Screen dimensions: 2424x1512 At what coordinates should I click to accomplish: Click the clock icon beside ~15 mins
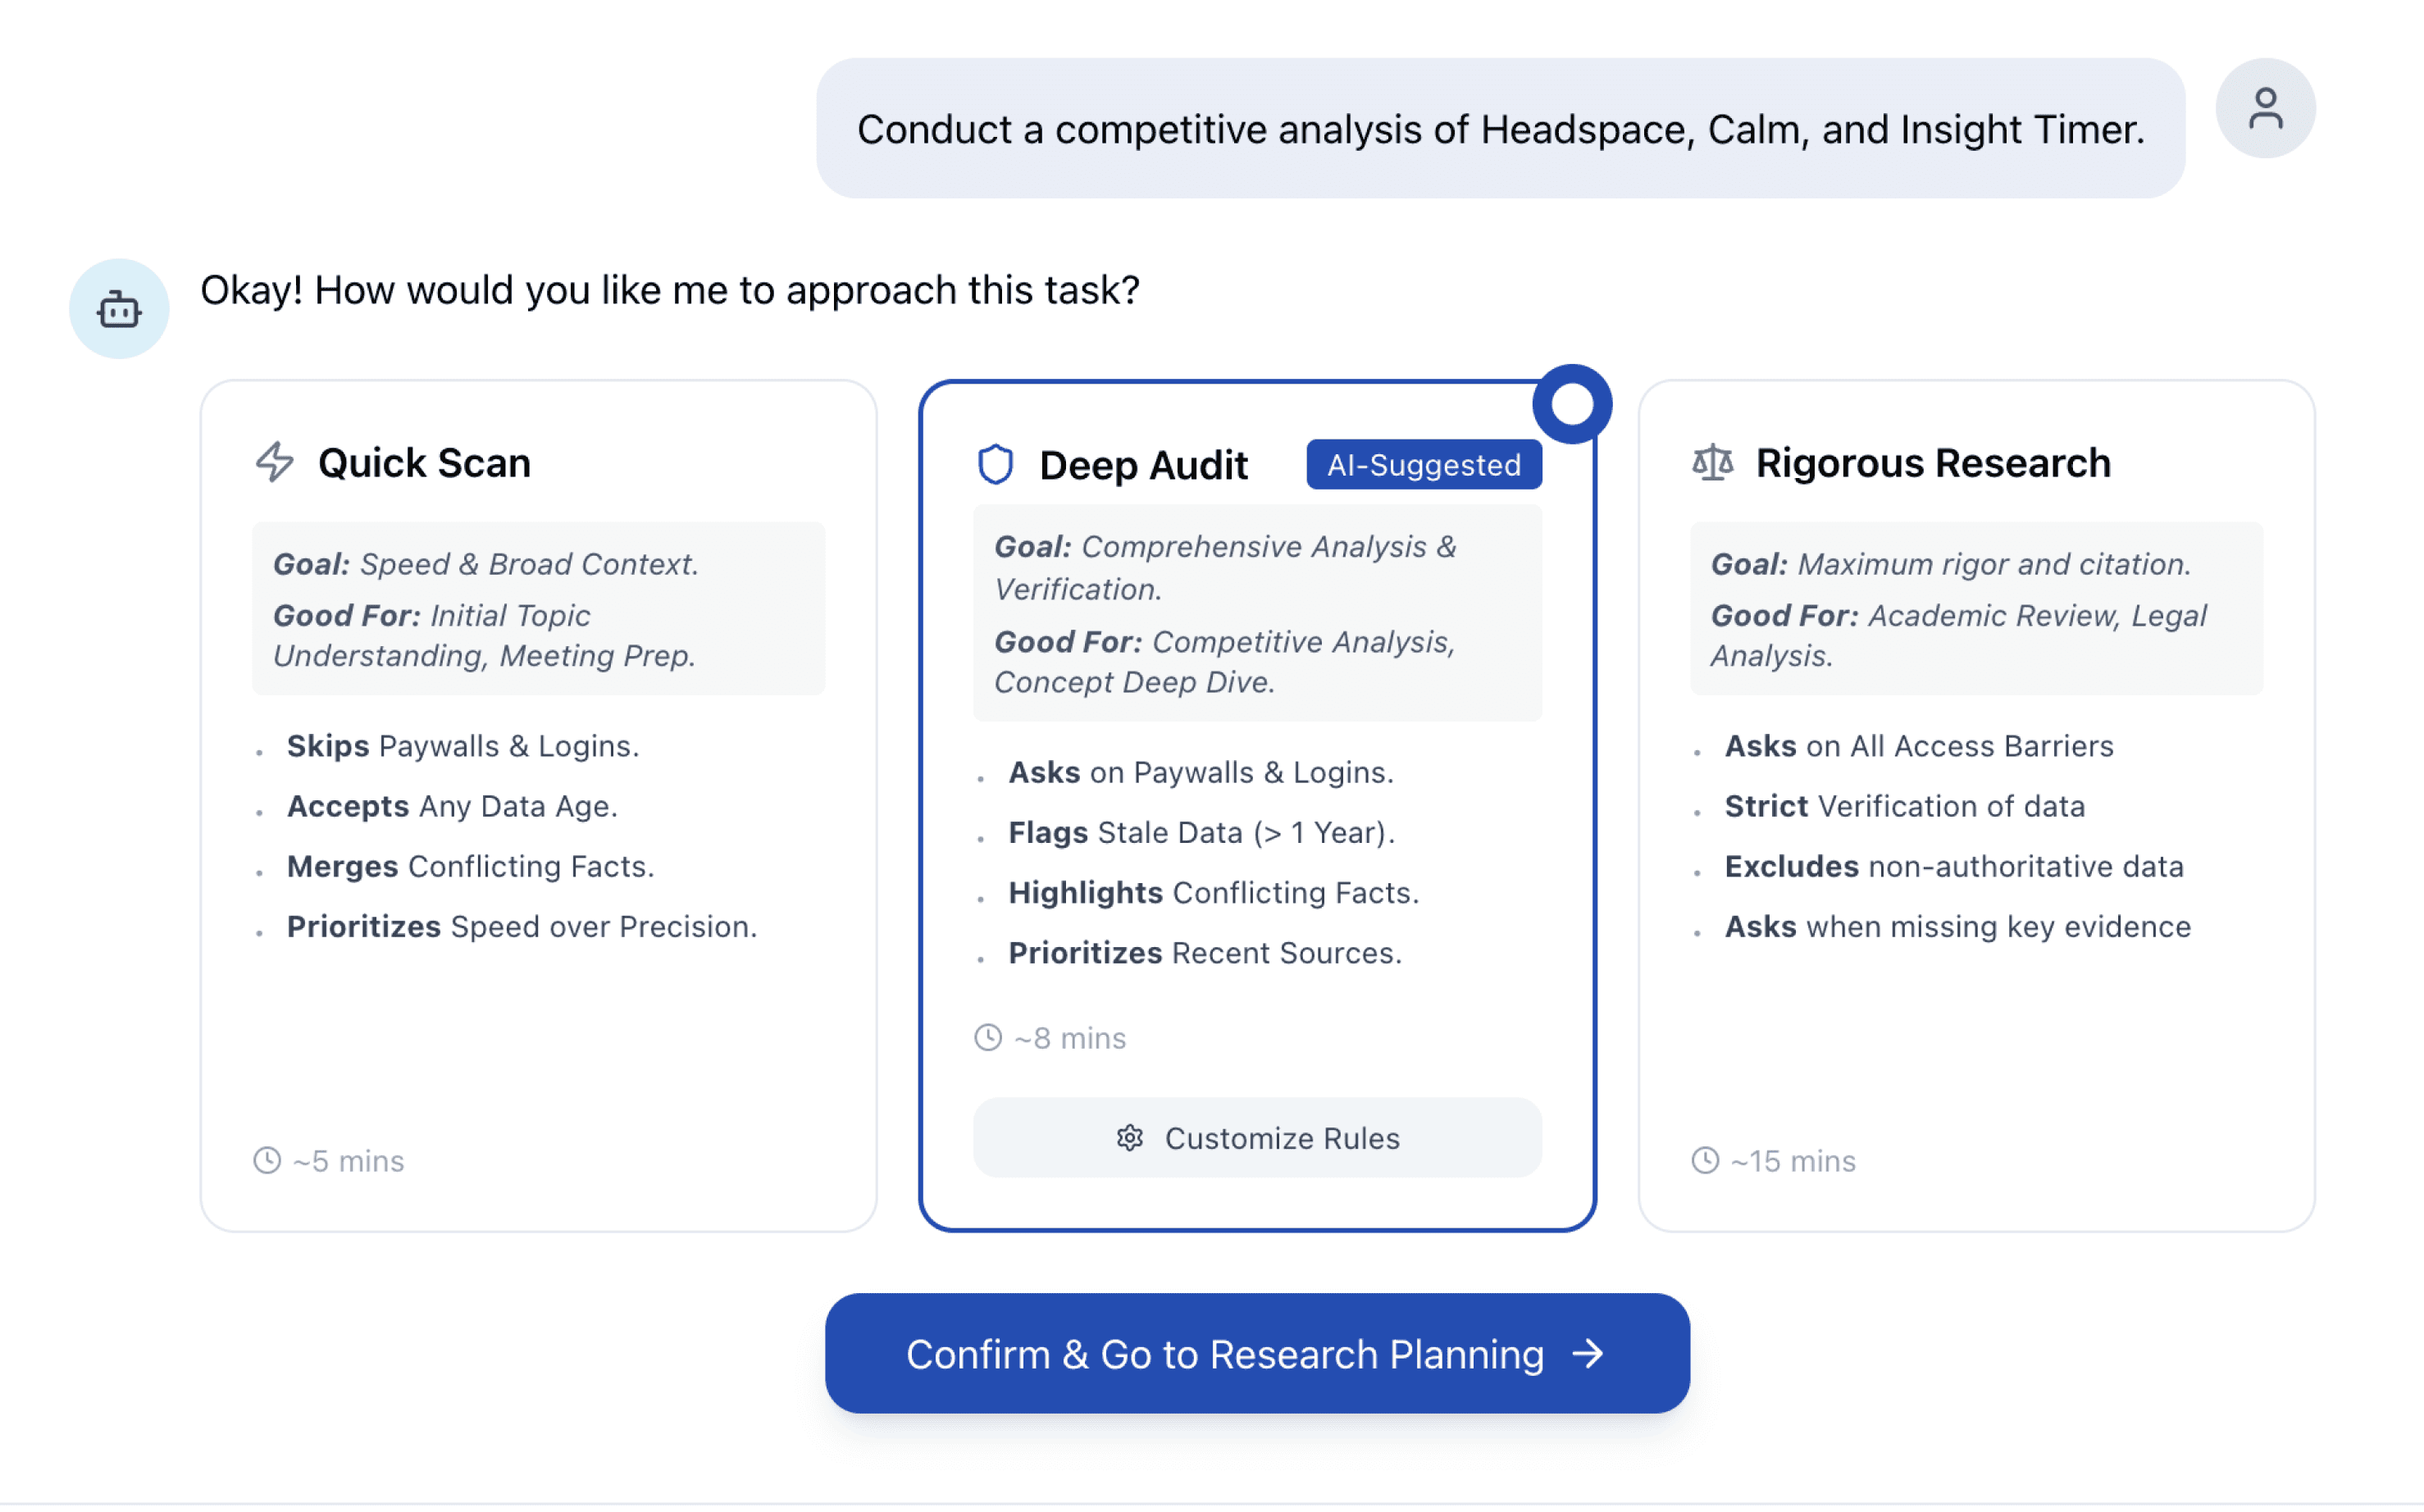[x=1705, y=1160]
